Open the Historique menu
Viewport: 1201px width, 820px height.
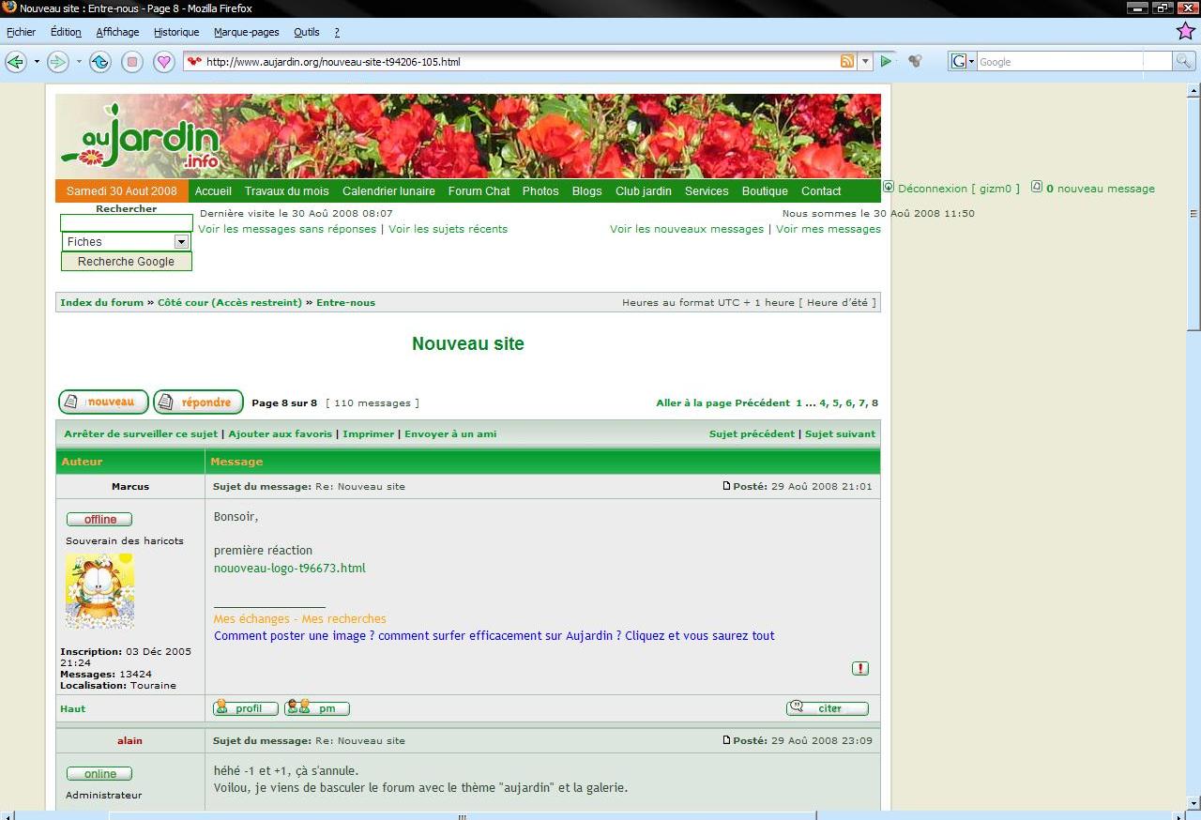pyautogui.click(x=176, y=32)
